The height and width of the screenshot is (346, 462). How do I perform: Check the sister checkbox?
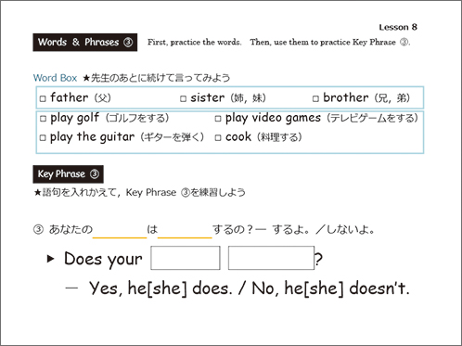[184, 98]
